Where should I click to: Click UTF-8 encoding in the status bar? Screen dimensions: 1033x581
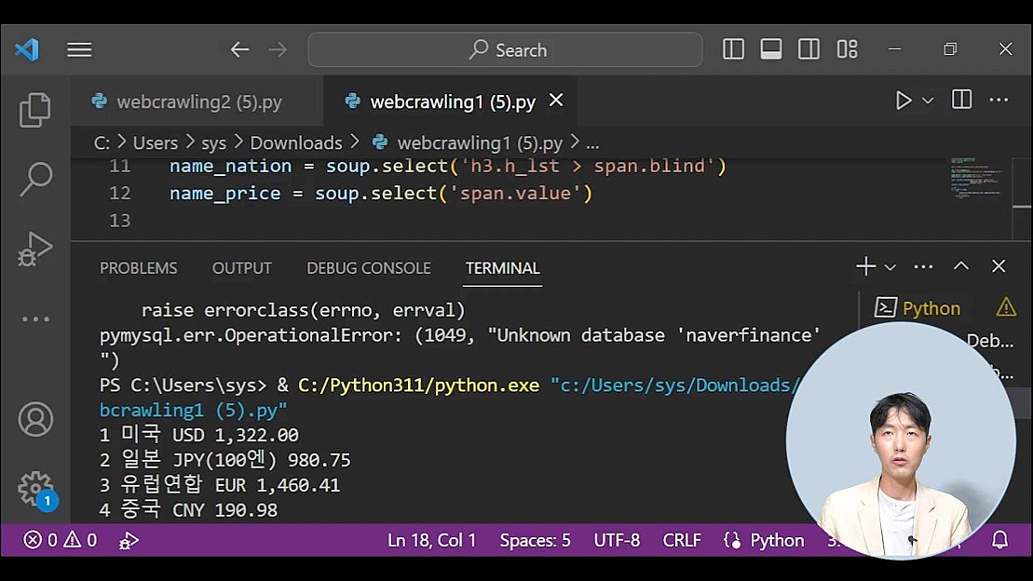[x=617, y=540]
